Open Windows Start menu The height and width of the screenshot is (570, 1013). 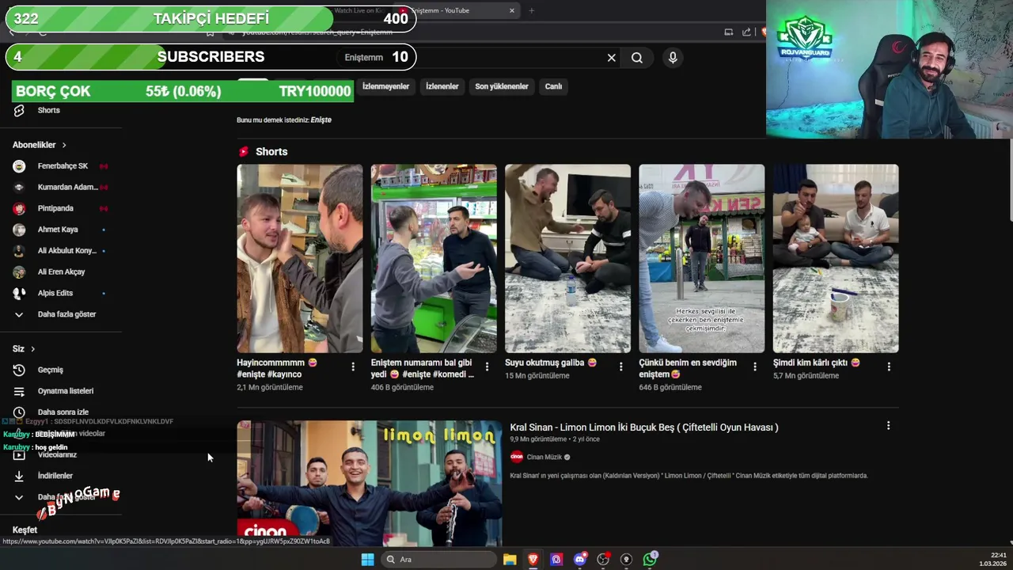coord(367,560)
